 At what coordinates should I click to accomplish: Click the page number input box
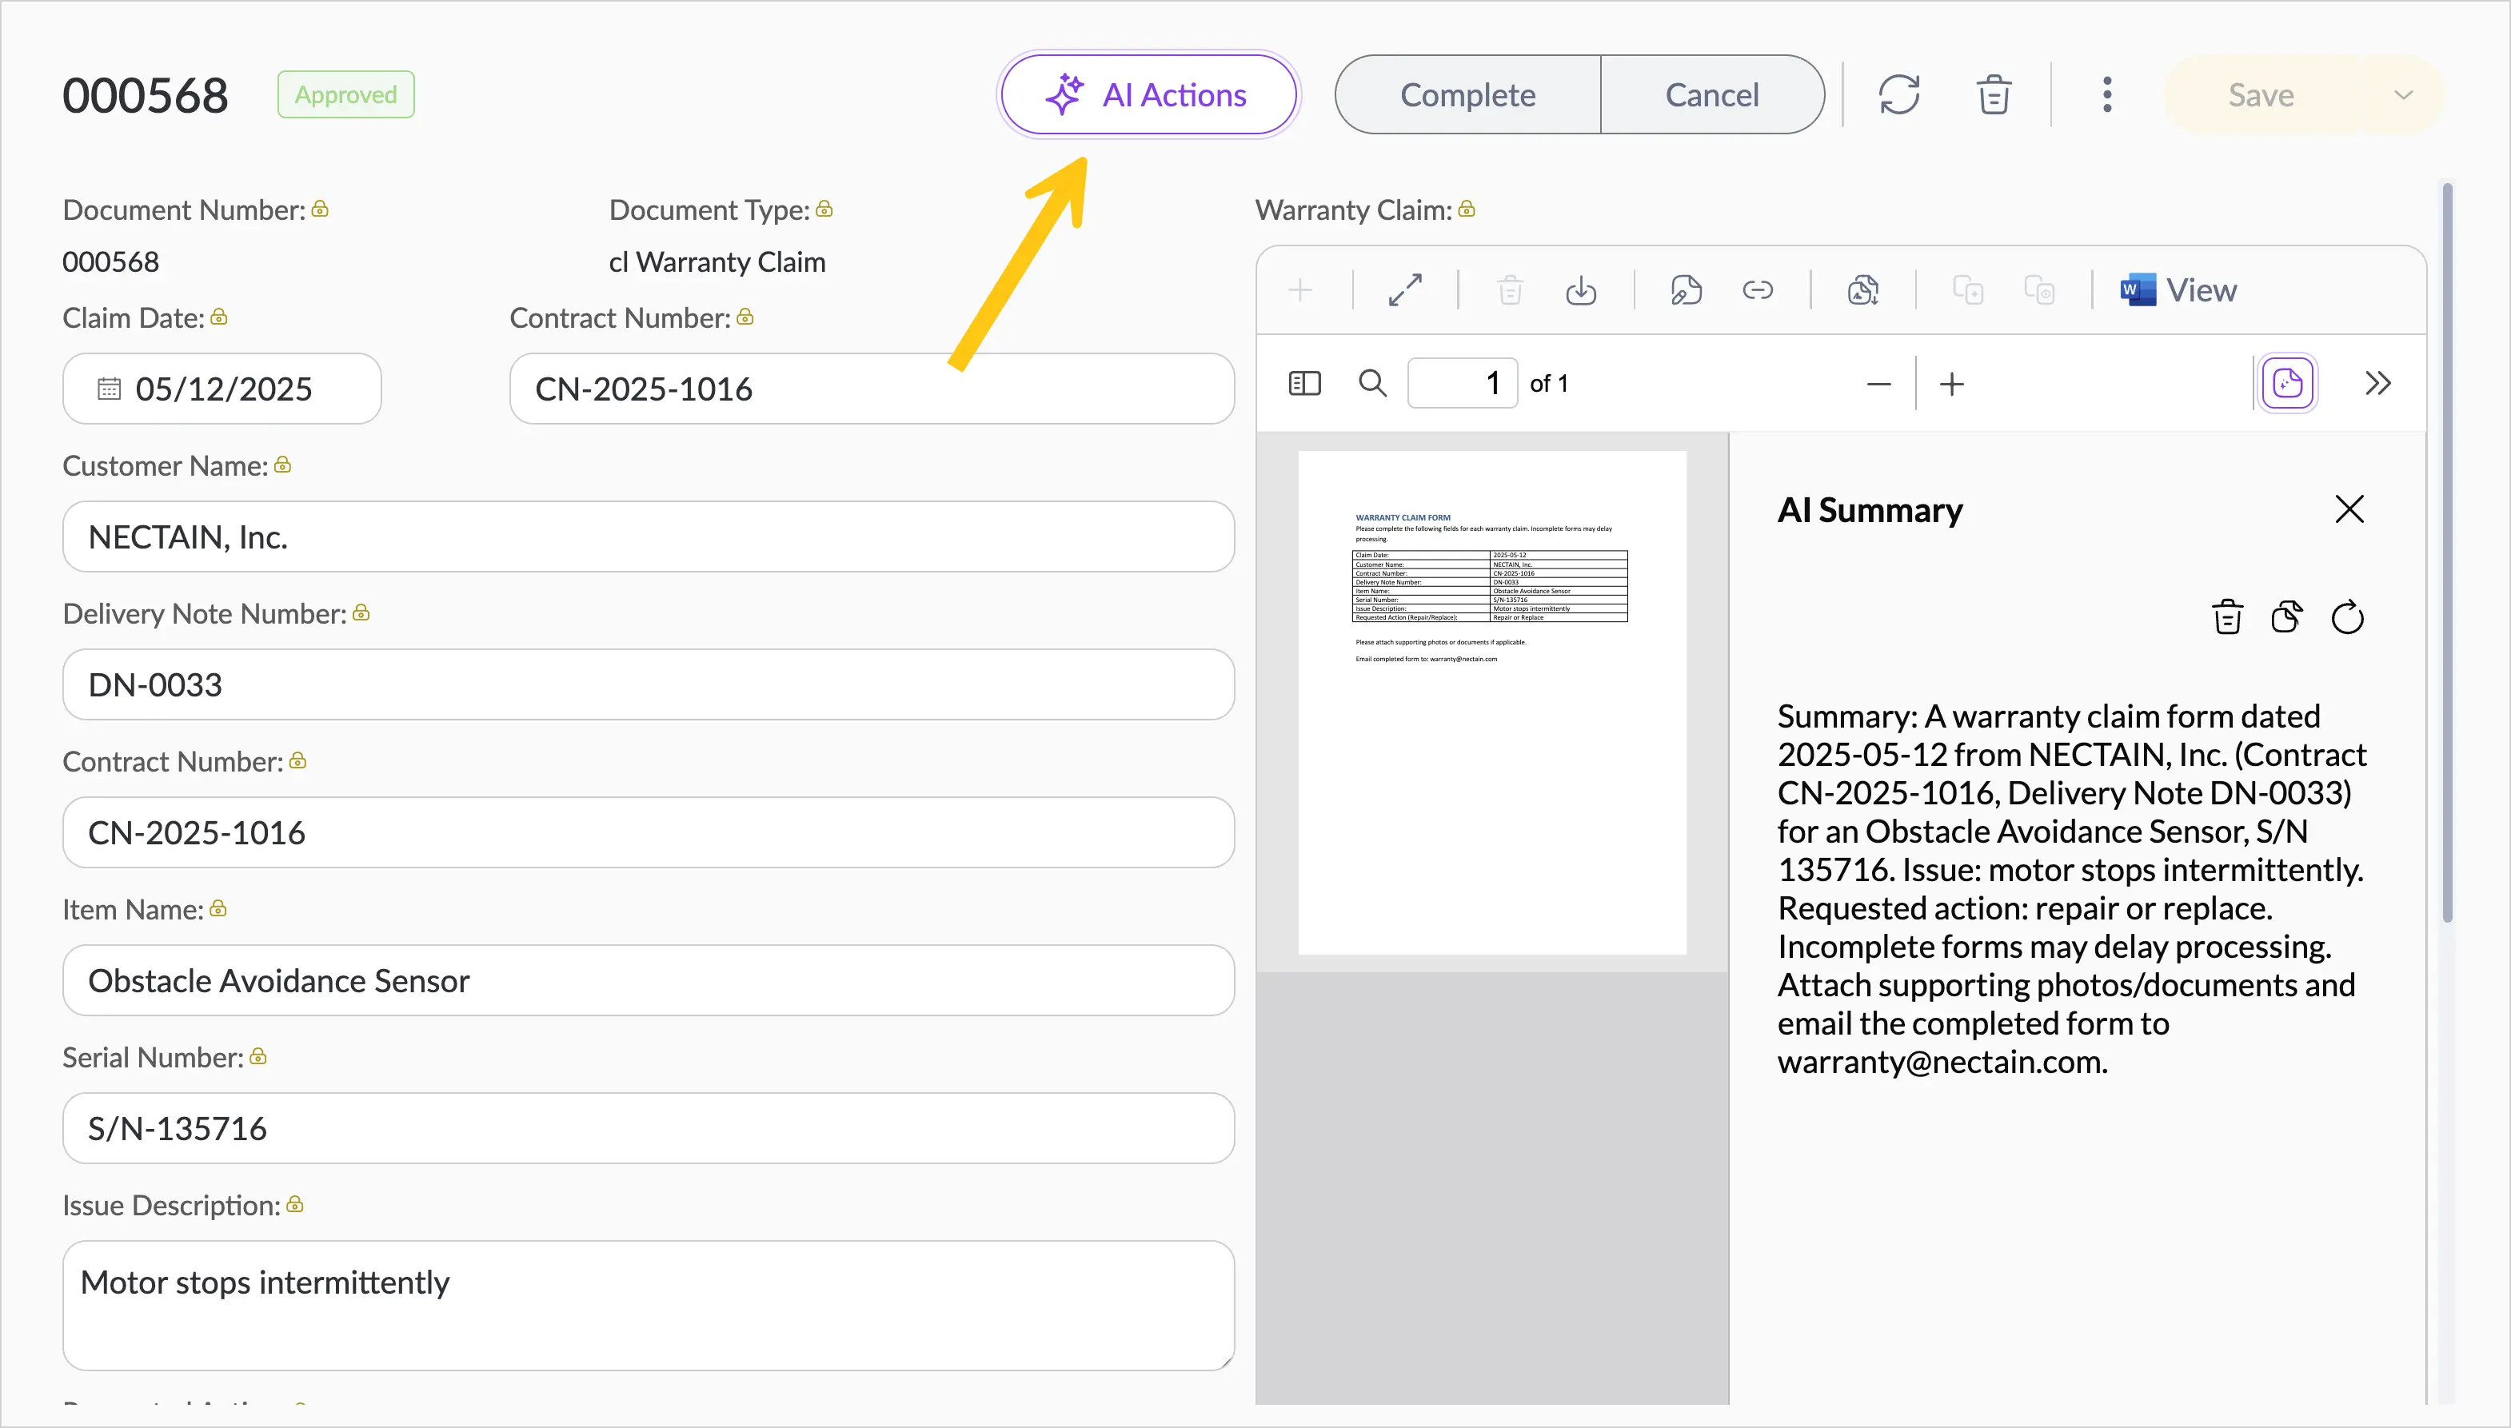1463,384
